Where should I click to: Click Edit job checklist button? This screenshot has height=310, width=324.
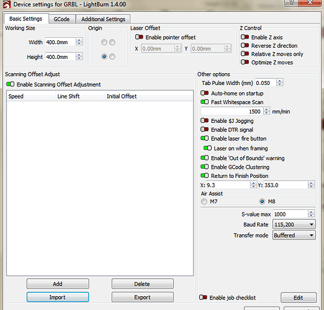click(299, 298)
